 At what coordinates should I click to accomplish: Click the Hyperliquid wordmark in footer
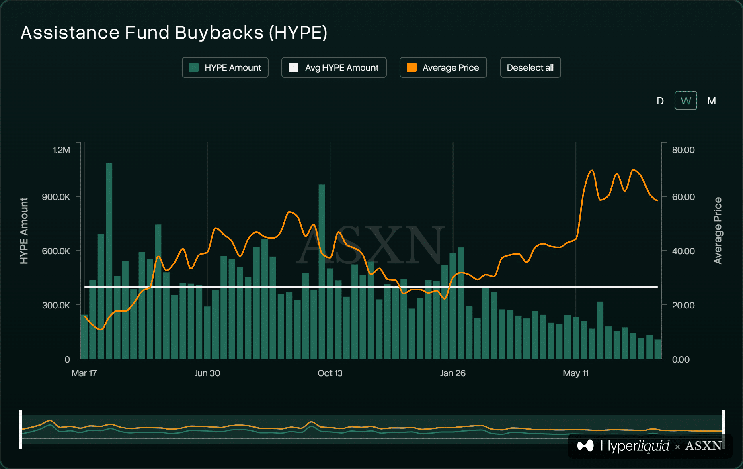(635, 446)
